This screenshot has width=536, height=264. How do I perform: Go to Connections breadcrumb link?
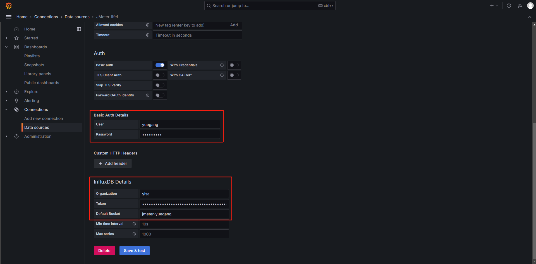click(46, 17)
